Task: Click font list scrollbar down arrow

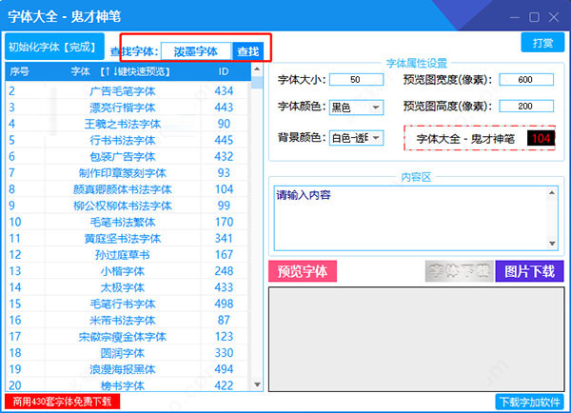Action: click(257, 384)
